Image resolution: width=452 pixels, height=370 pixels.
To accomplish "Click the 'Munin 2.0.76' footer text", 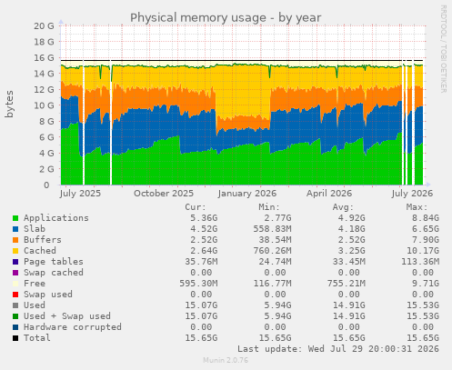I will coord(226,360).
